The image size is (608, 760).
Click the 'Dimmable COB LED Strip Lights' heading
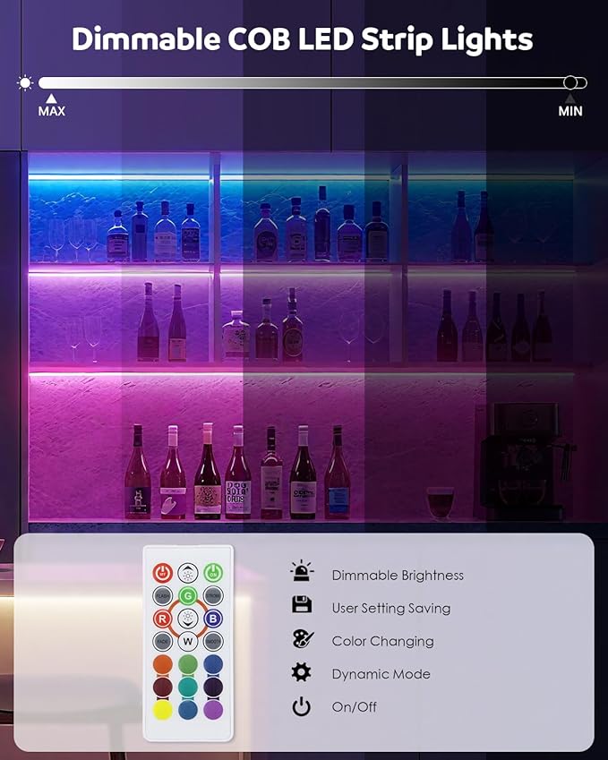[x=303, y=39]
